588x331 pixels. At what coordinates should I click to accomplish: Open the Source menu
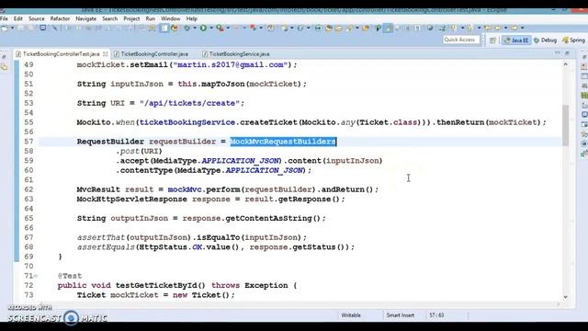pyautogui.click(x=37, y=18)
